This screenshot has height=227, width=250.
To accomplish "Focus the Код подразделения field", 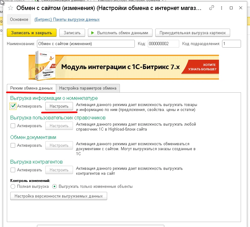I will click(x=231, y=44).
